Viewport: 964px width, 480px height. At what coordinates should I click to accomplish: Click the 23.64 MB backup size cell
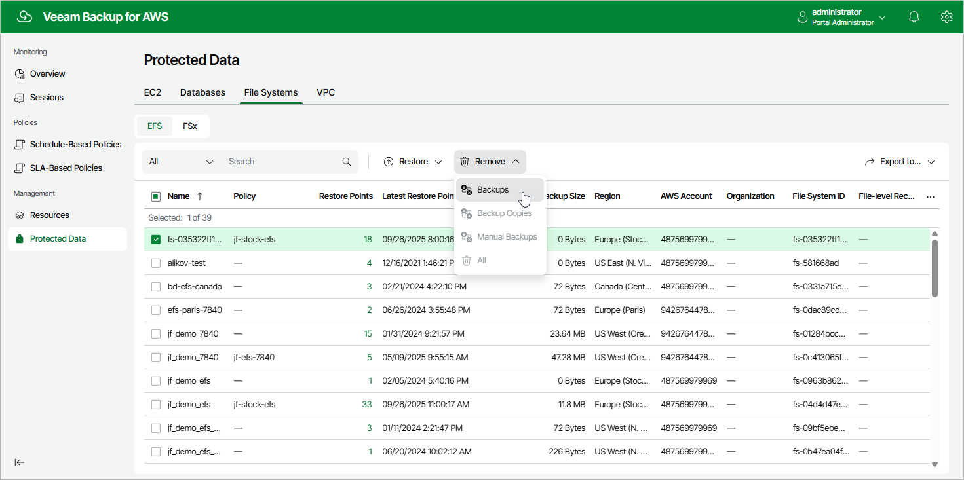click(x=568, y=334)
